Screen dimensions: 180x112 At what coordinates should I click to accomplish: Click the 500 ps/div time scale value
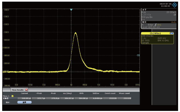147,17
